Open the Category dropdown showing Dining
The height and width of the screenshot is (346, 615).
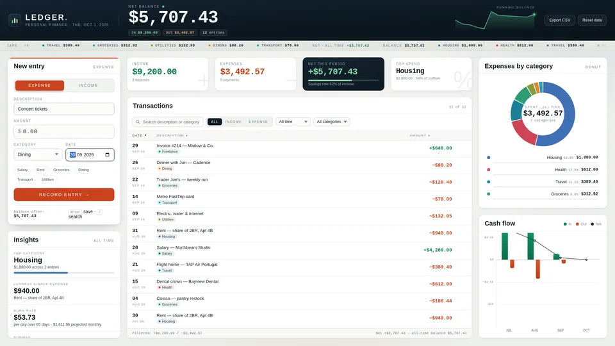[38, 154]
